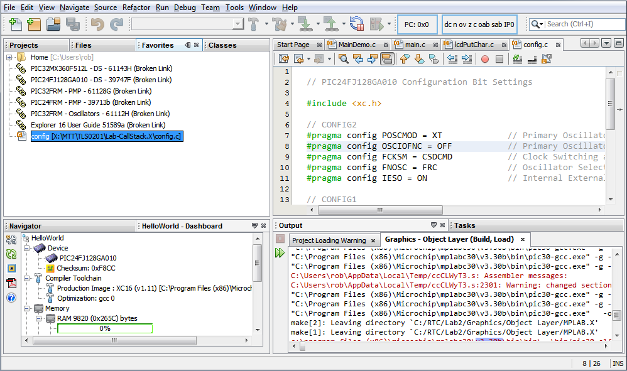Click into the Search (Ctrl+I) field
Image resolution: width=627 pixels, height=371 pixels.
point(578,24)
